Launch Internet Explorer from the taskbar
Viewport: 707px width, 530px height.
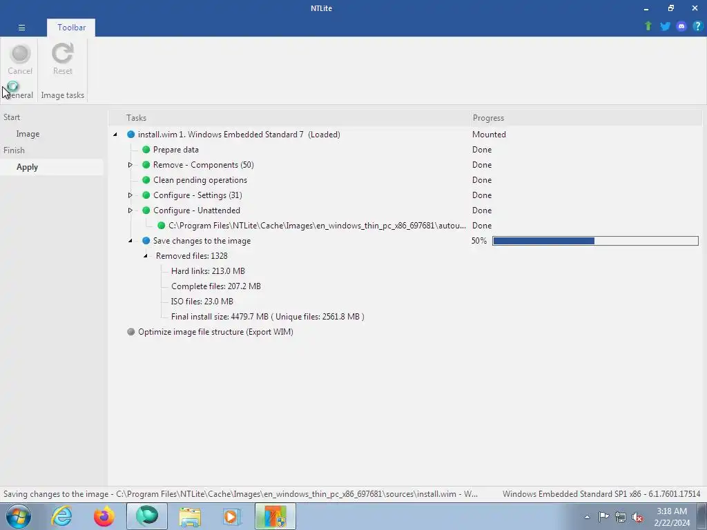(61, 516)
